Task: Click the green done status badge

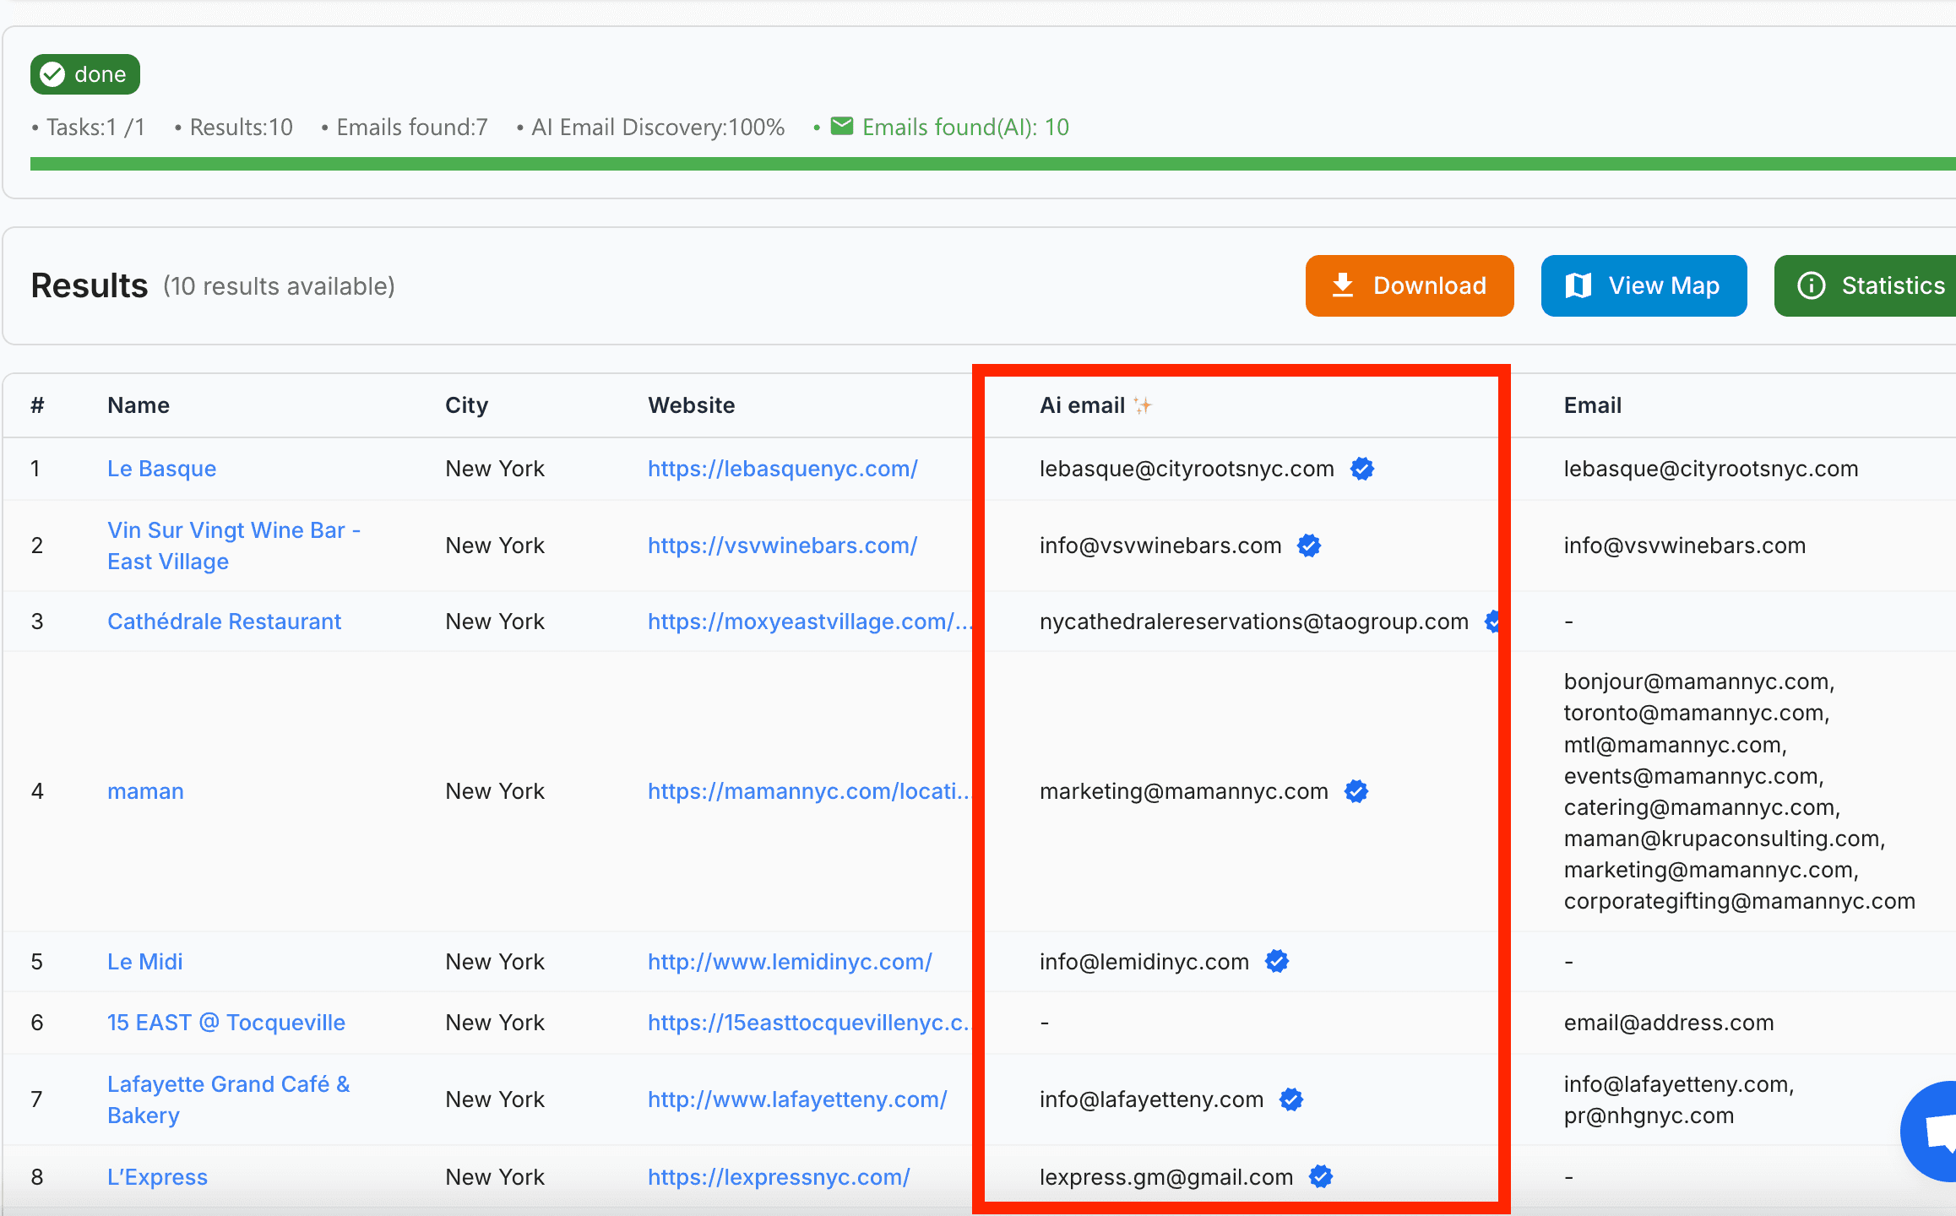Action: point(85,74)
